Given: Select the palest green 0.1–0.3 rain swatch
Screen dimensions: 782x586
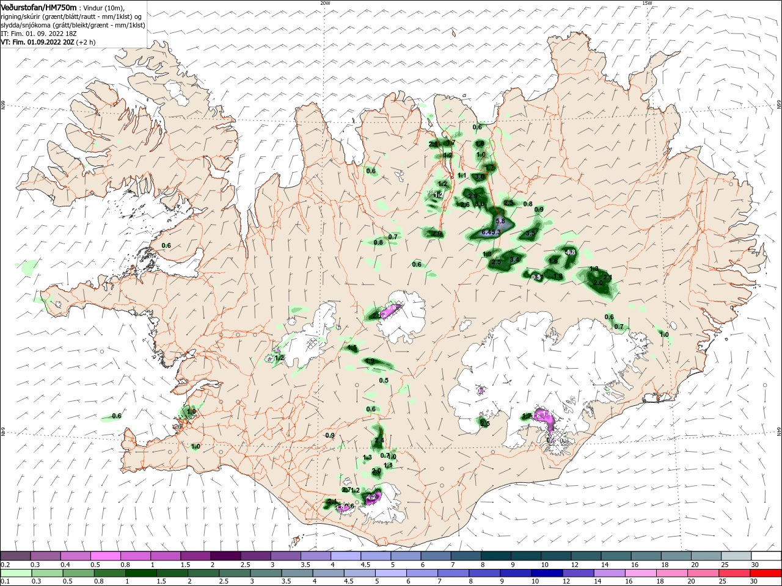Looking at the screenshot, I should tap(16, 573).
